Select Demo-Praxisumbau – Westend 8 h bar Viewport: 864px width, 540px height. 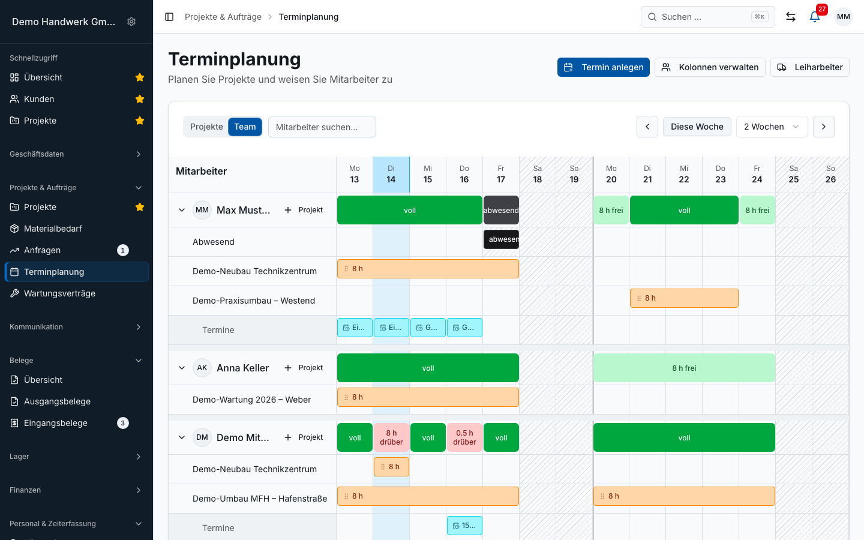tap(684, 298)
